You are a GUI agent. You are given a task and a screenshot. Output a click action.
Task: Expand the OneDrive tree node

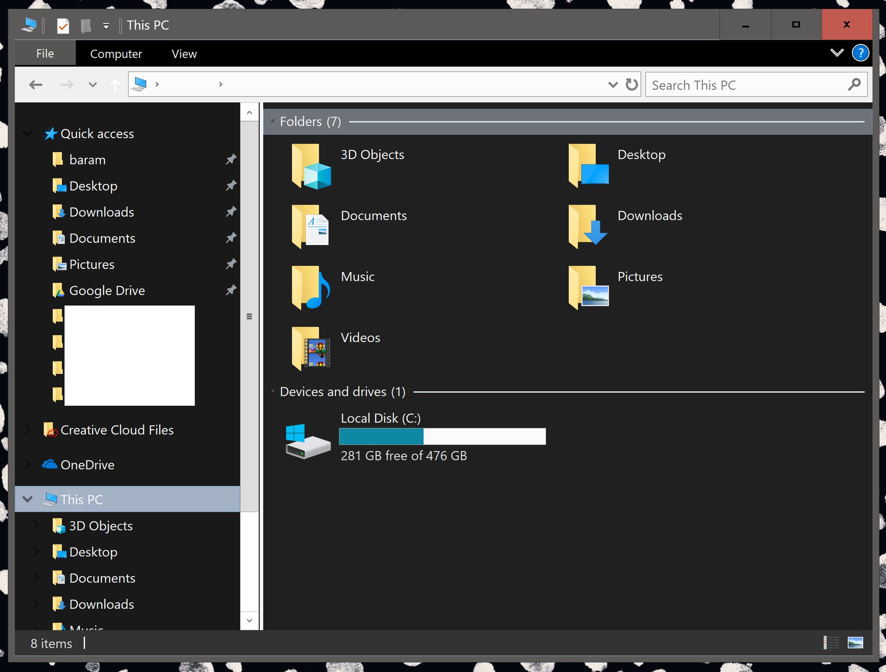tap(27, 464)
